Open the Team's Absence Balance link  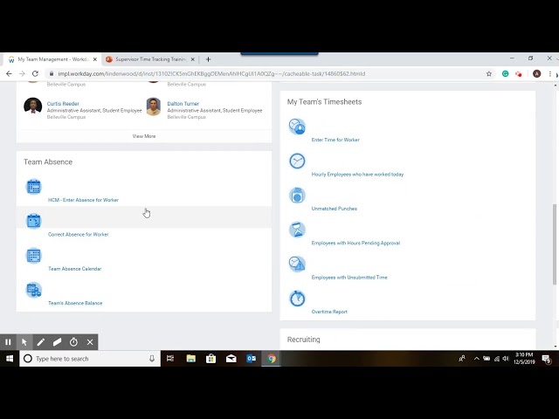(75, 303)
